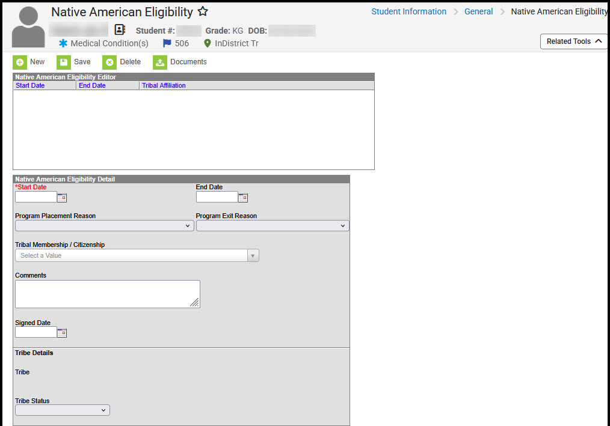Viewport: 610px width, 426px height.
Task: Open the Tribe Status dropdown
Action: tap(103, 410)
